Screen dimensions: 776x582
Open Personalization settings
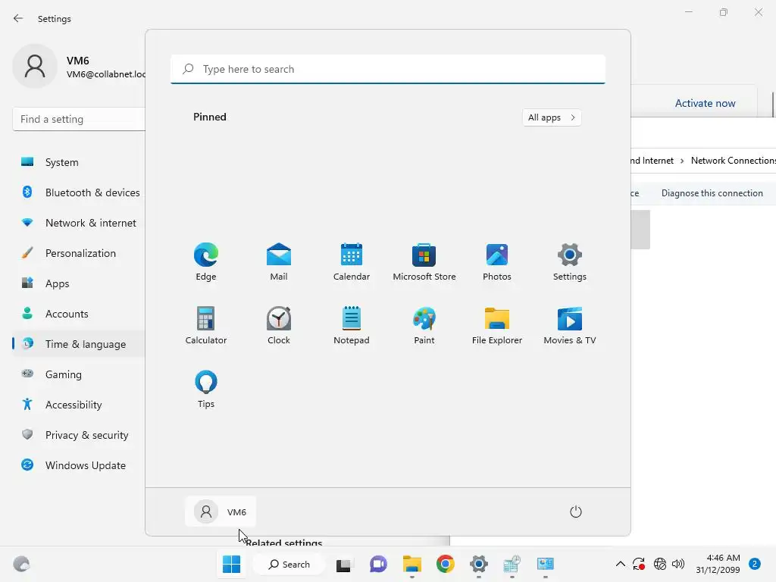point(79,253)
